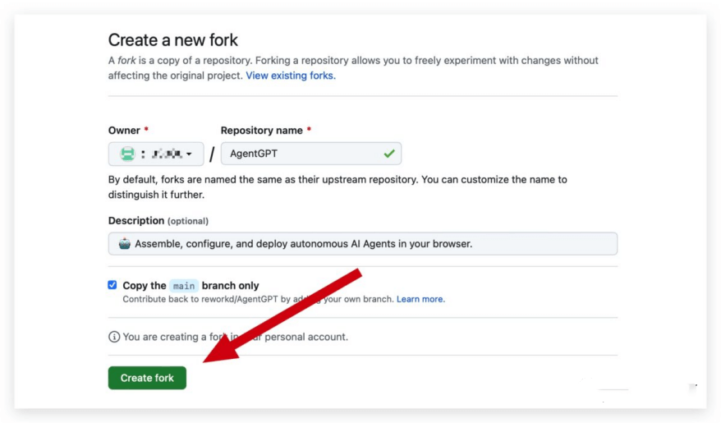Open the Owner dropdown
721x423 pixels.
tap(156, 154)
